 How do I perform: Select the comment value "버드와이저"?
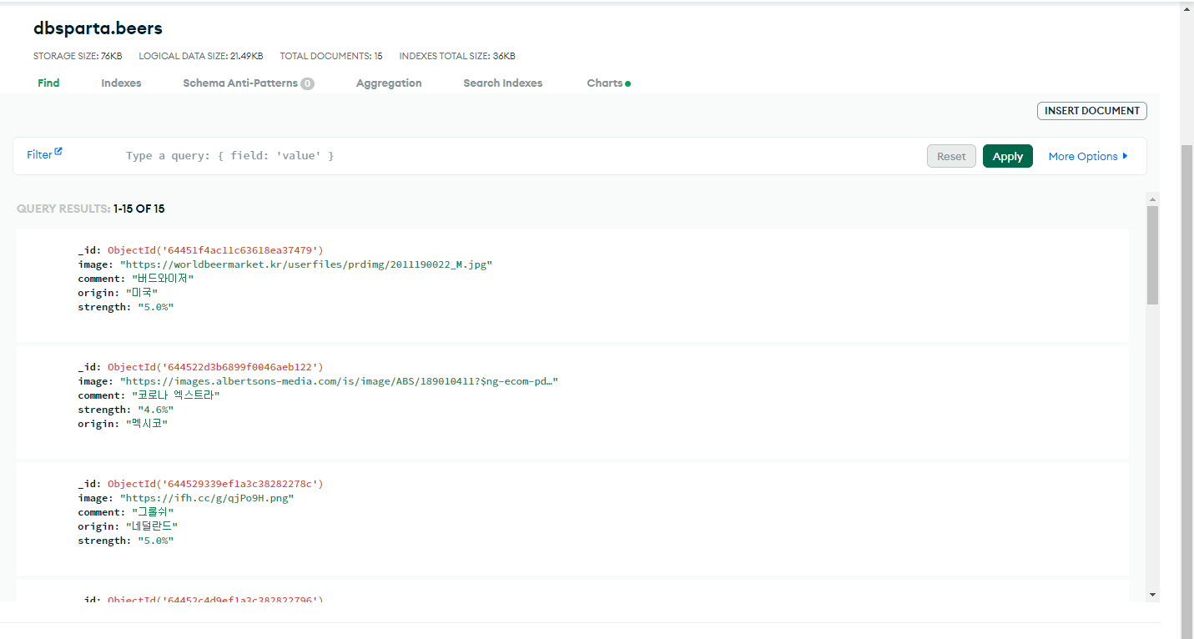[163, 279]
